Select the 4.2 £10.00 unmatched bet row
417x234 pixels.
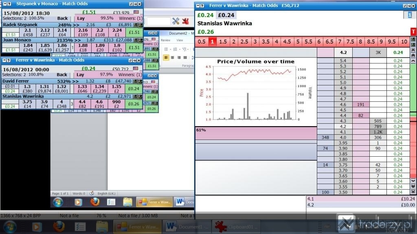pyautogui.click(x=361, y=205)
